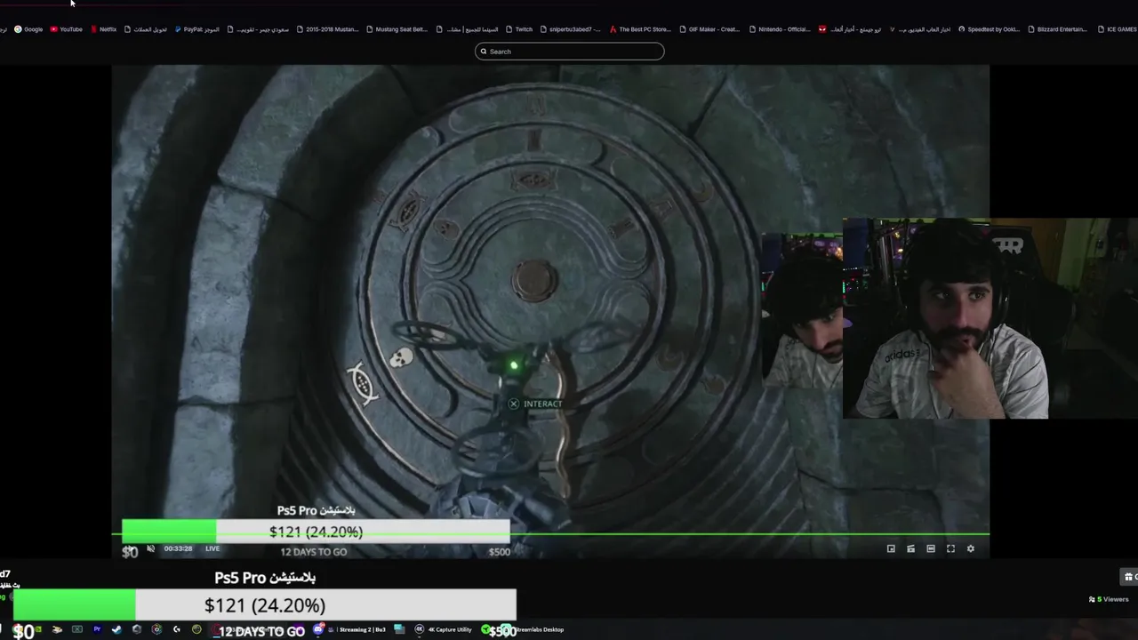Open The Best PC Store bookmark
The width and height of the screenshot is (1138, 640).
640,29
